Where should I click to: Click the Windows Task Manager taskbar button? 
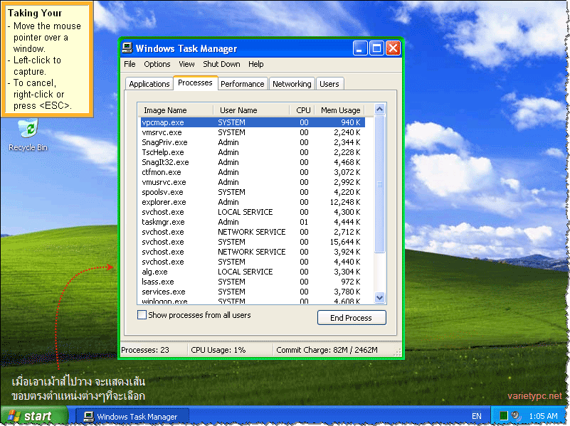132,417
